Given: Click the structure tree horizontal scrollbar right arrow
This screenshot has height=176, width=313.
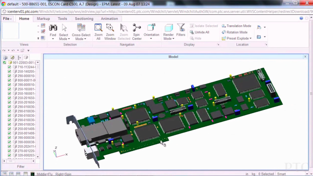Looking at the screenshot, I should pos(34,161).
